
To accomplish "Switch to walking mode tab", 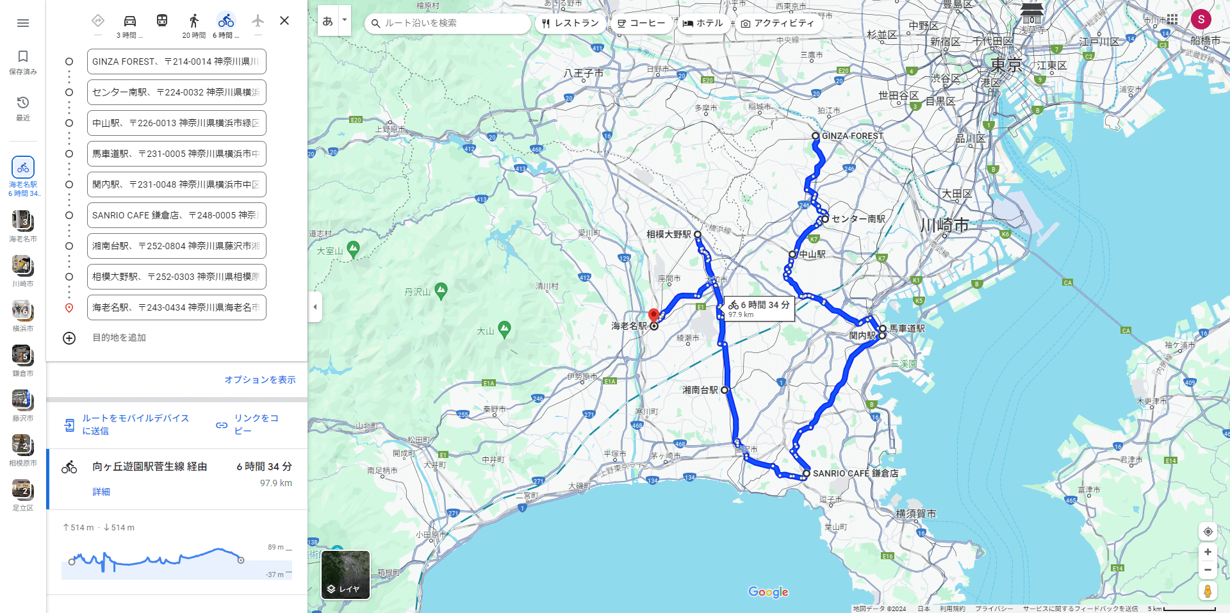I will pos(194,26).
